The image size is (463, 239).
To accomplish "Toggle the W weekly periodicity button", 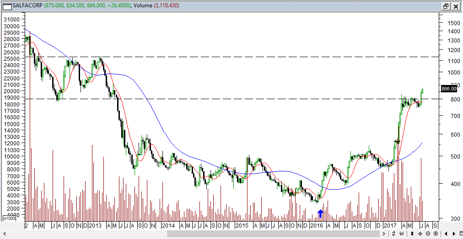I will [x=401, y=234].
